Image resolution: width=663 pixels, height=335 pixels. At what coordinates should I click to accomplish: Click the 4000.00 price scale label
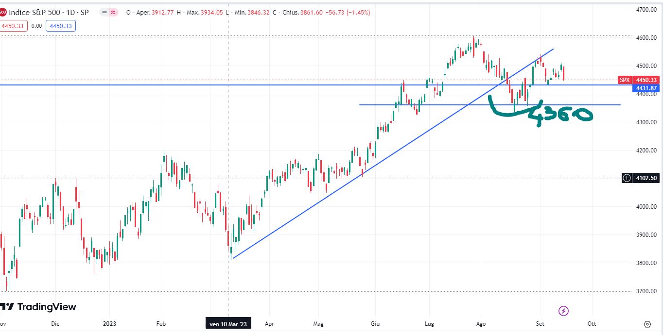click(646, 206)
